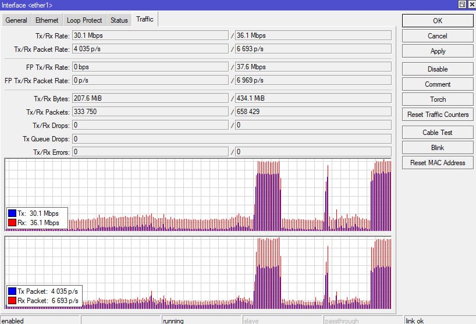The image size is (476, 324).
Task: Click the red Rx rate legend swatch
Action: [x=12, y=223]
